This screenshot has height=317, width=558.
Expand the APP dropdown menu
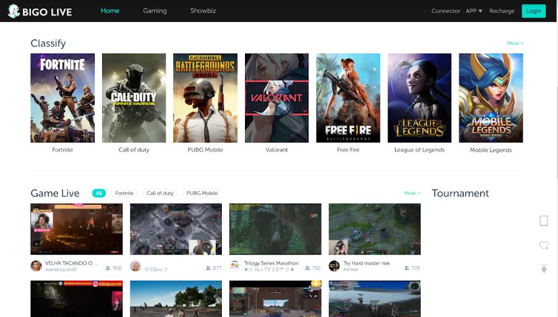click(x=474, y=11)
